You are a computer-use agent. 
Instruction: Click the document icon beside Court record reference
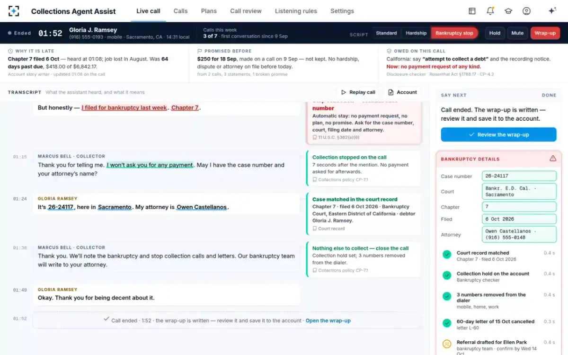(315, 229)
